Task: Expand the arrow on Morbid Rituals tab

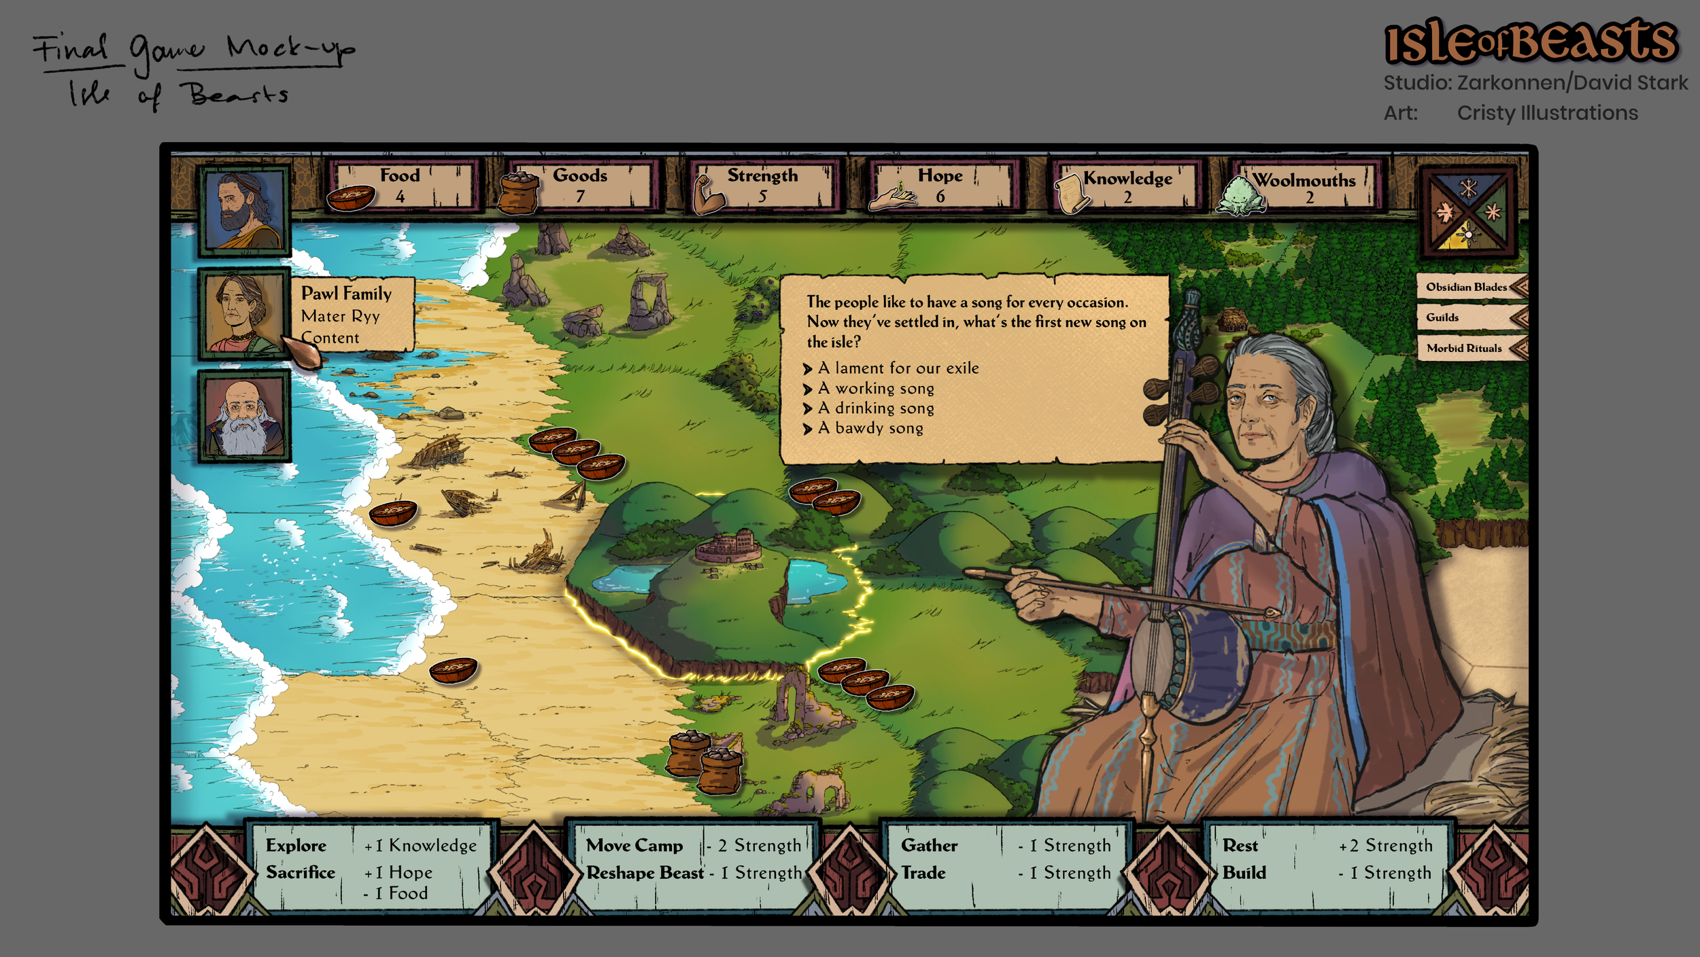Action: pyautogui.click(x=1518, y=348)
